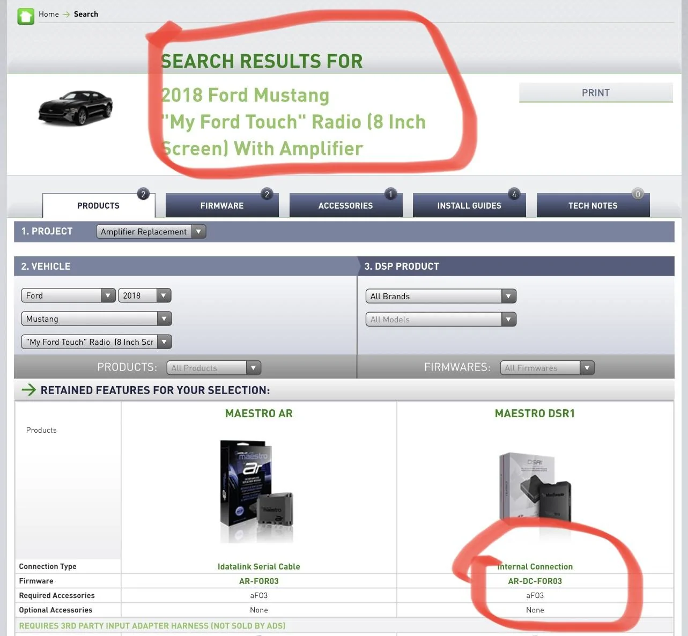Click aFO3 under MAESTRO AR

pyautogui.click(x=259, y=595)
